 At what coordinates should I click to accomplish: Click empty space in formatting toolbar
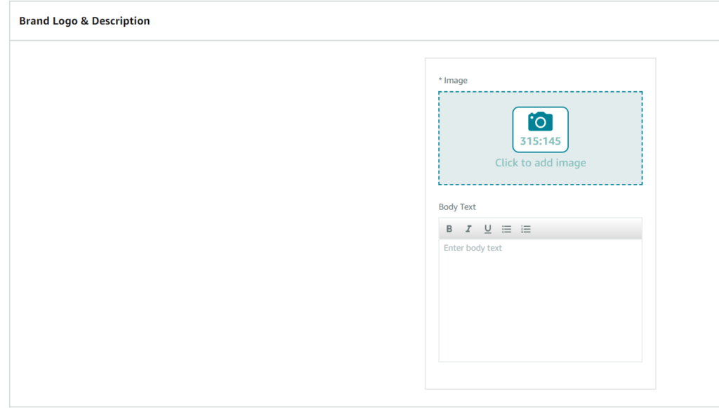tap(590, 229)
